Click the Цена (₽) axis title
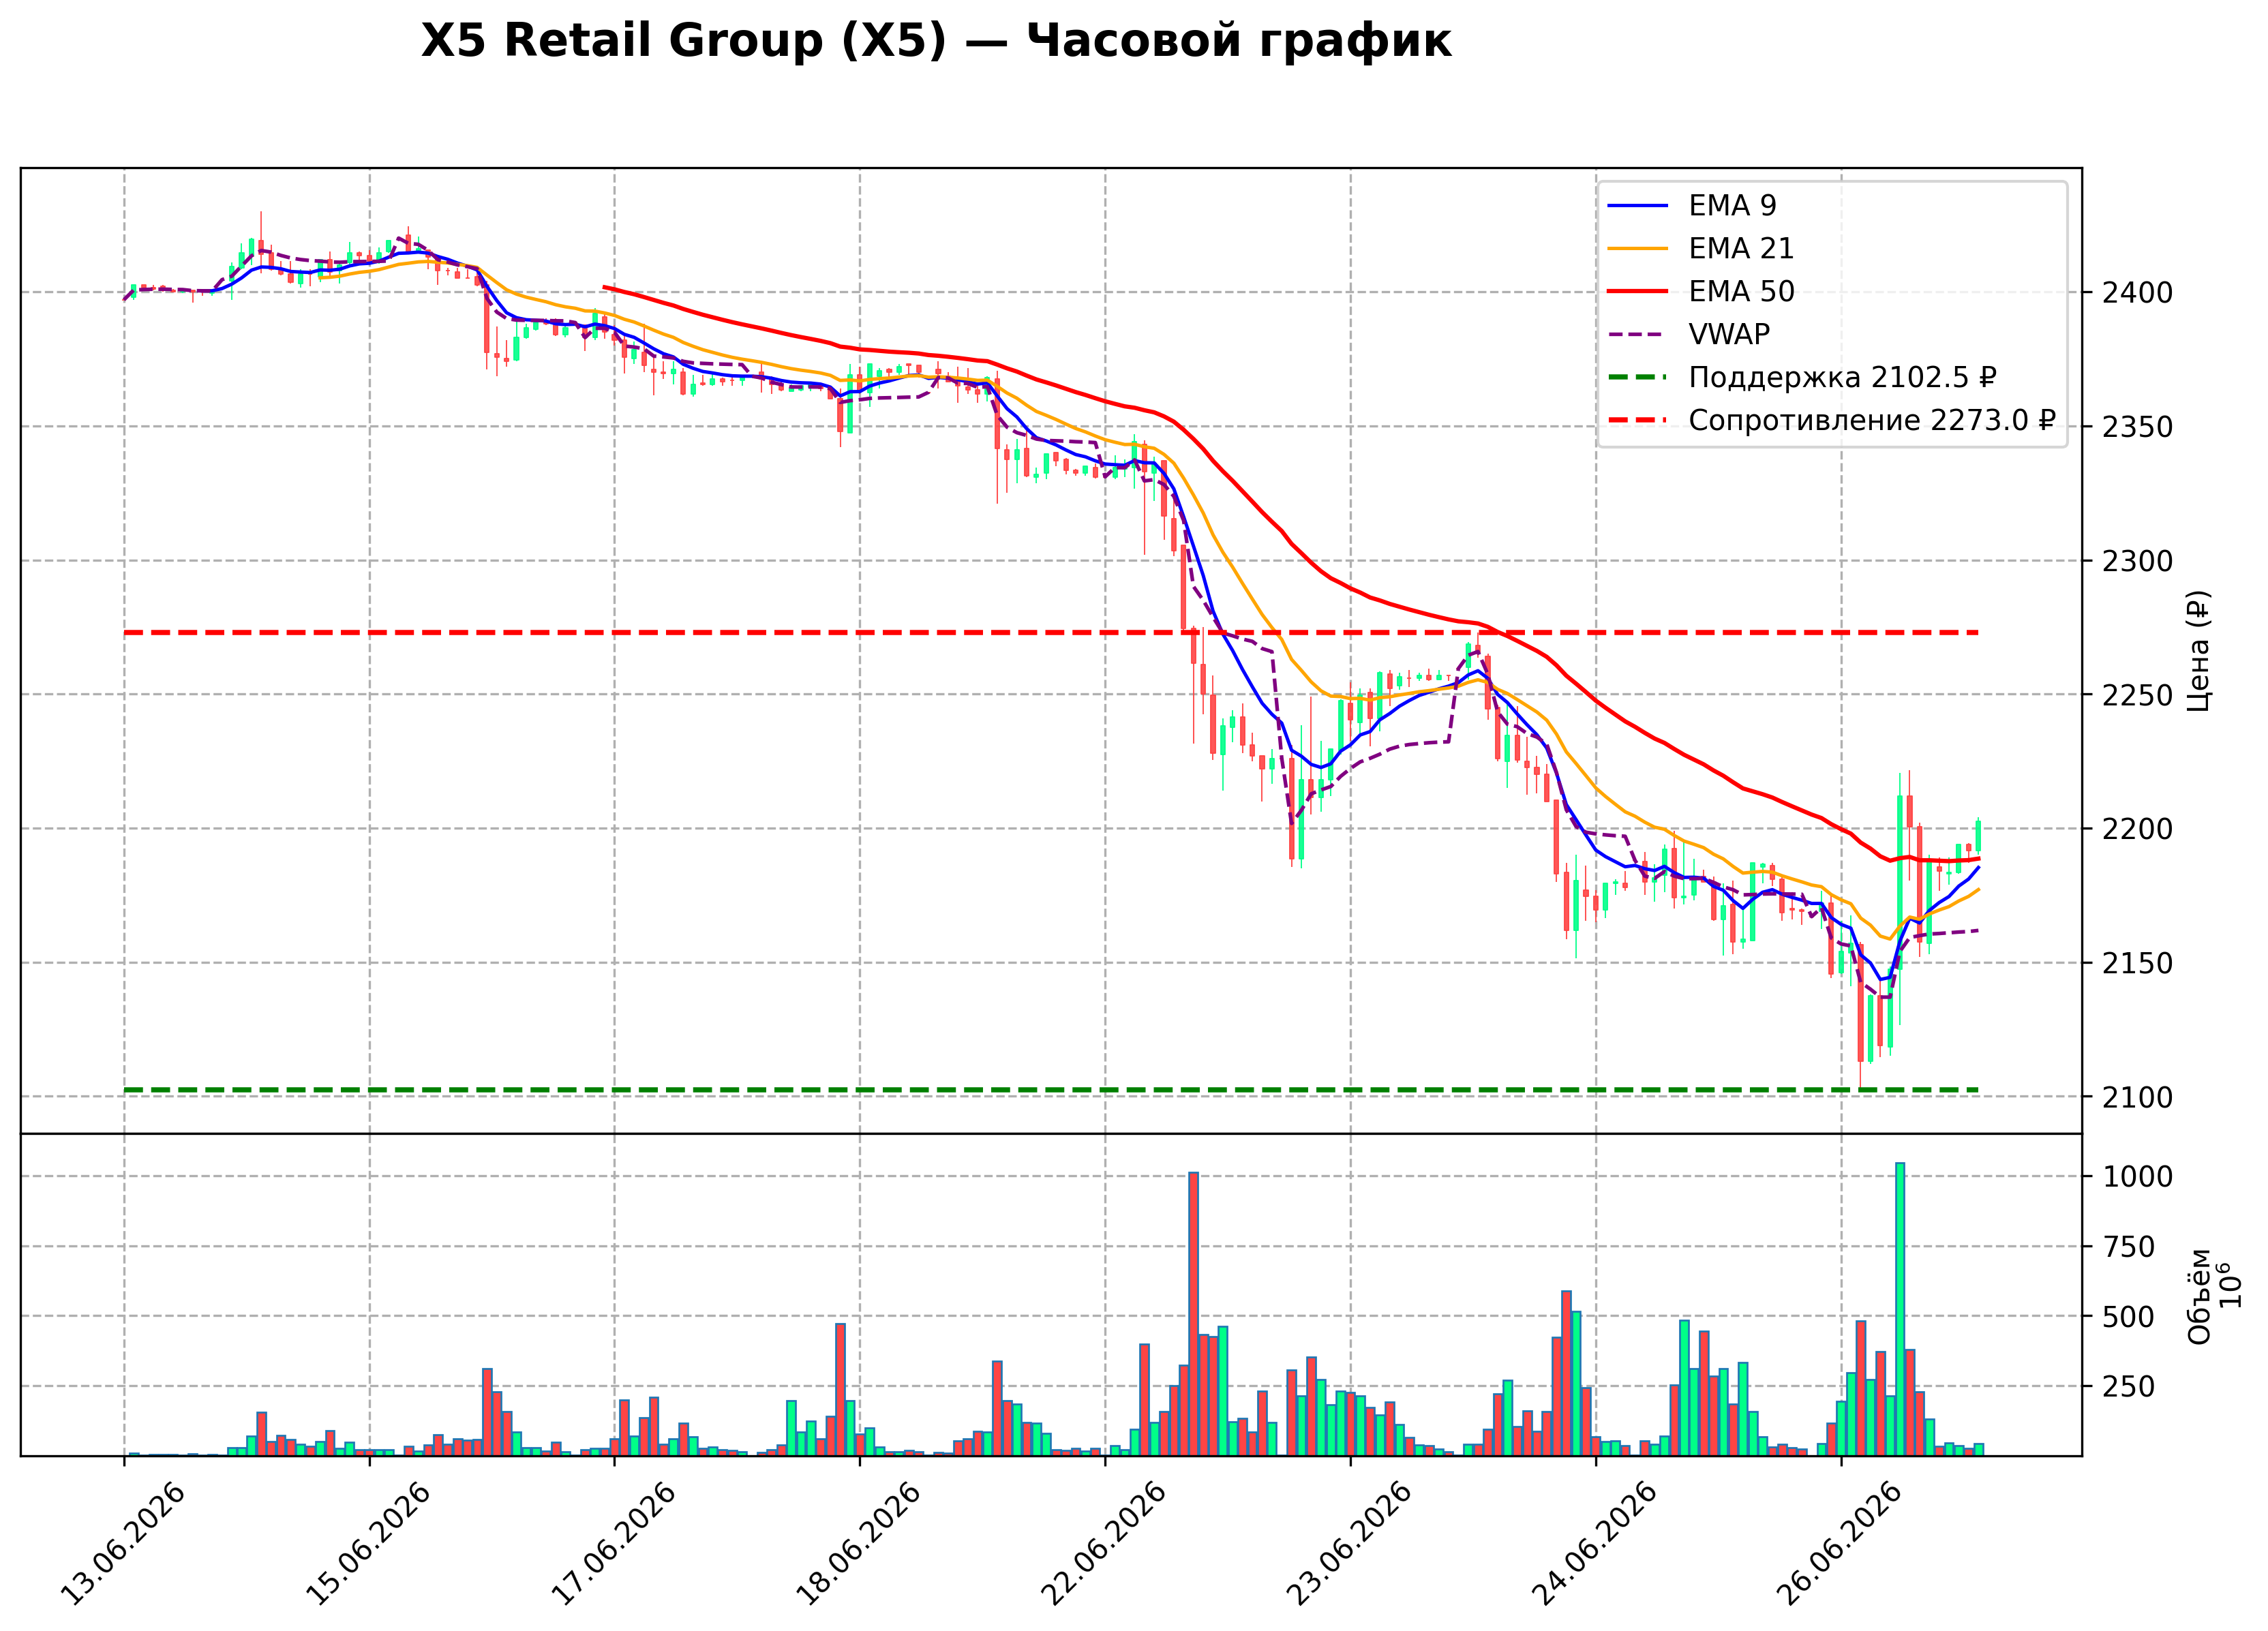The height and width of the screenshot is (1631, 2268). click(2199, 651)
